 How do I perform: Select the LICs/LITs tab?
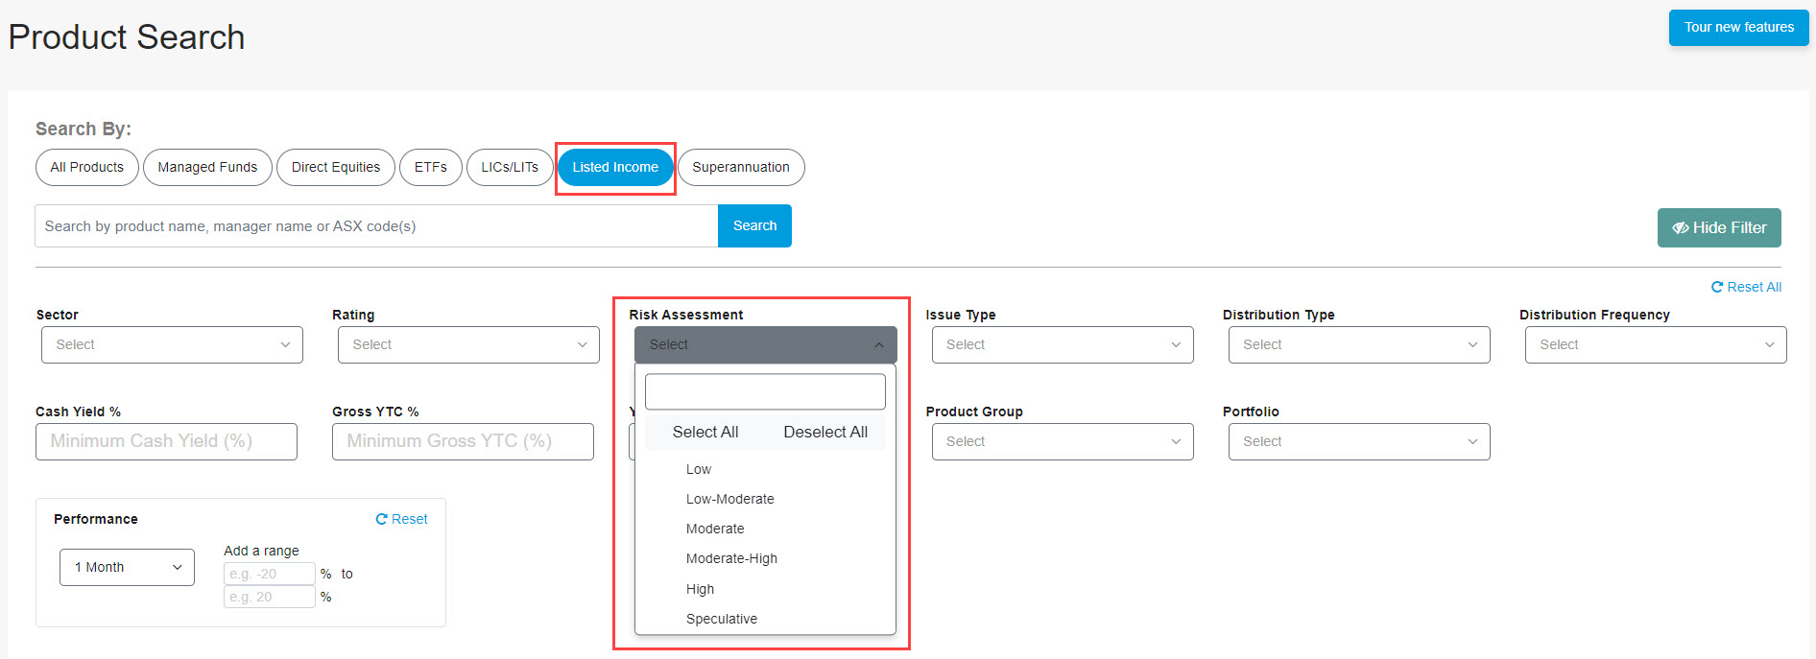tap(510, 167)
